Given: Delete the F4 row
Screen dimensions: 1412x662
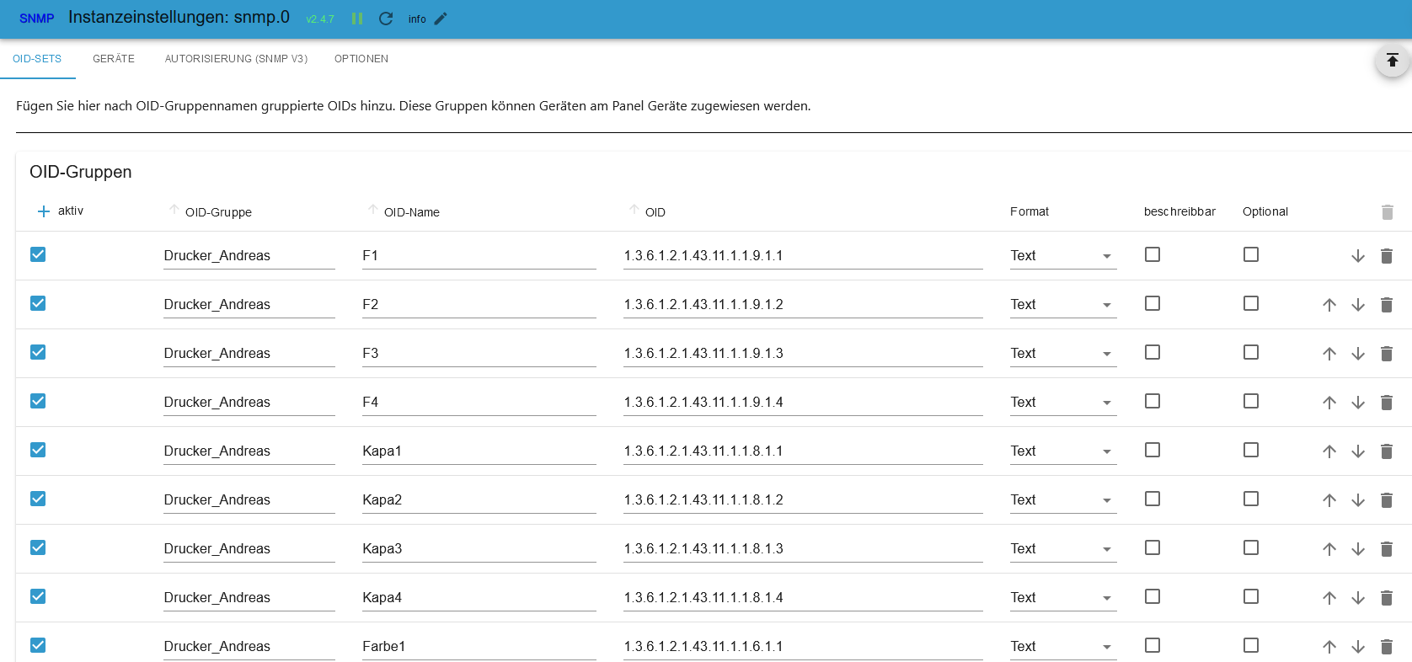Looking at the screenshot, I should (1387, 403).
